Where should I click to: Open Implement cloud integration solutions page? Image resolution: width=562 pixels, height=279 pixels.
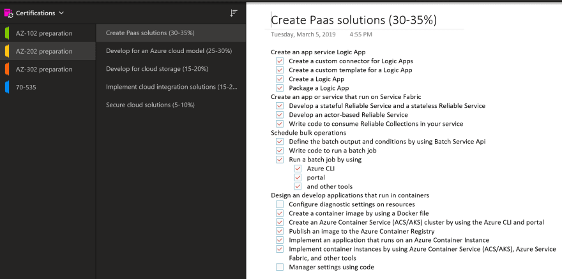(171, 87)
